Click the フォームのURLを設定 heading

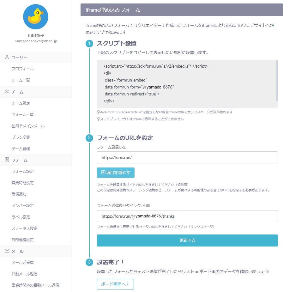pos(125,138)
